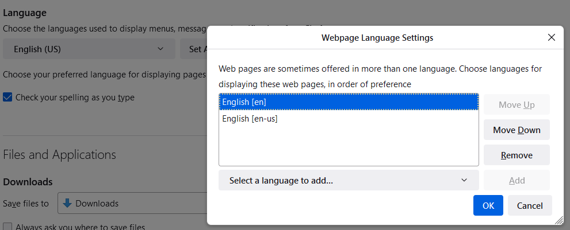Click the Webpage Language Settings title bar
570x230 pixels.
[x=377, y=38]
